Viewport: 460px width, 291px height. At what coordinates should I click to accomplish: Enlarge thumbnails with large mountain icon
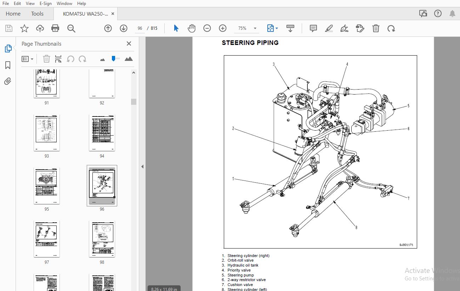129,59
